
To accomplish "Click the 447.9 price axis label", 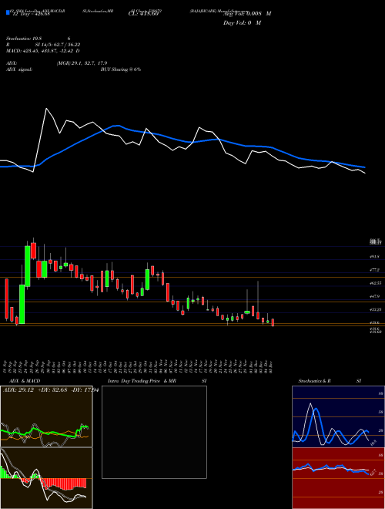I will click(374, 297).
